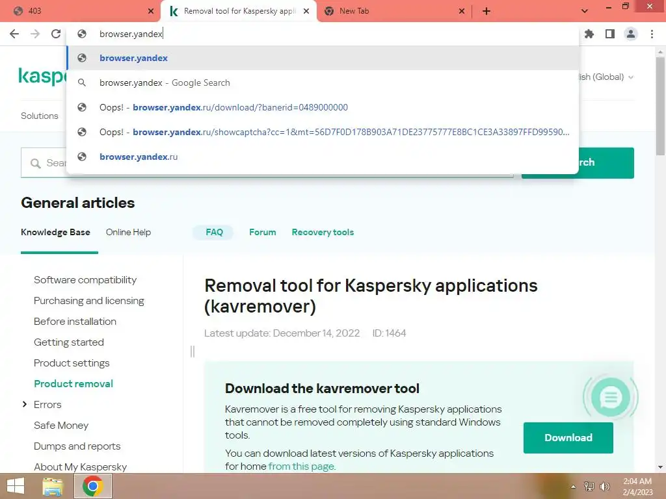666x499 pixels.
Task: Click the green Download button
Action: [x=568, y=437]
